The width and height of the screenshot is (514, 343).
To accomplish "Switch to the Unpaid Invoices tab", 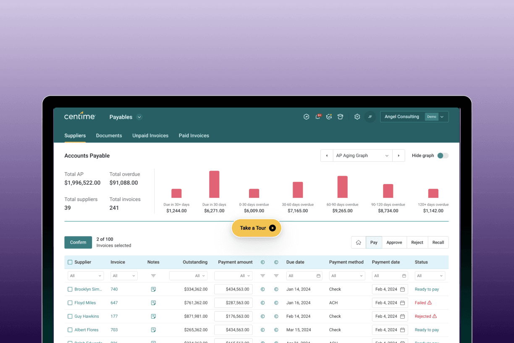I will tap(150, 136).
